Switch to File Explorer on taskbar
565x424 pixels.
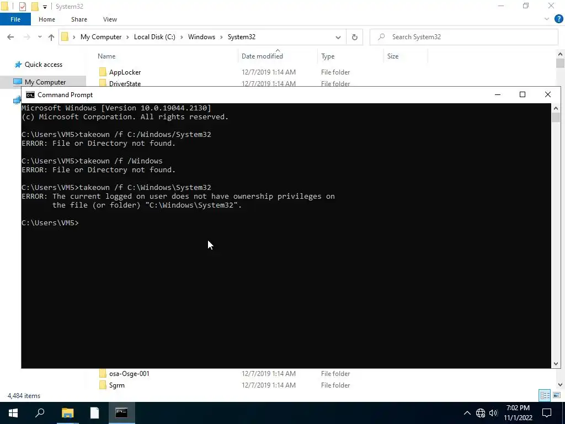pos(67,413)
